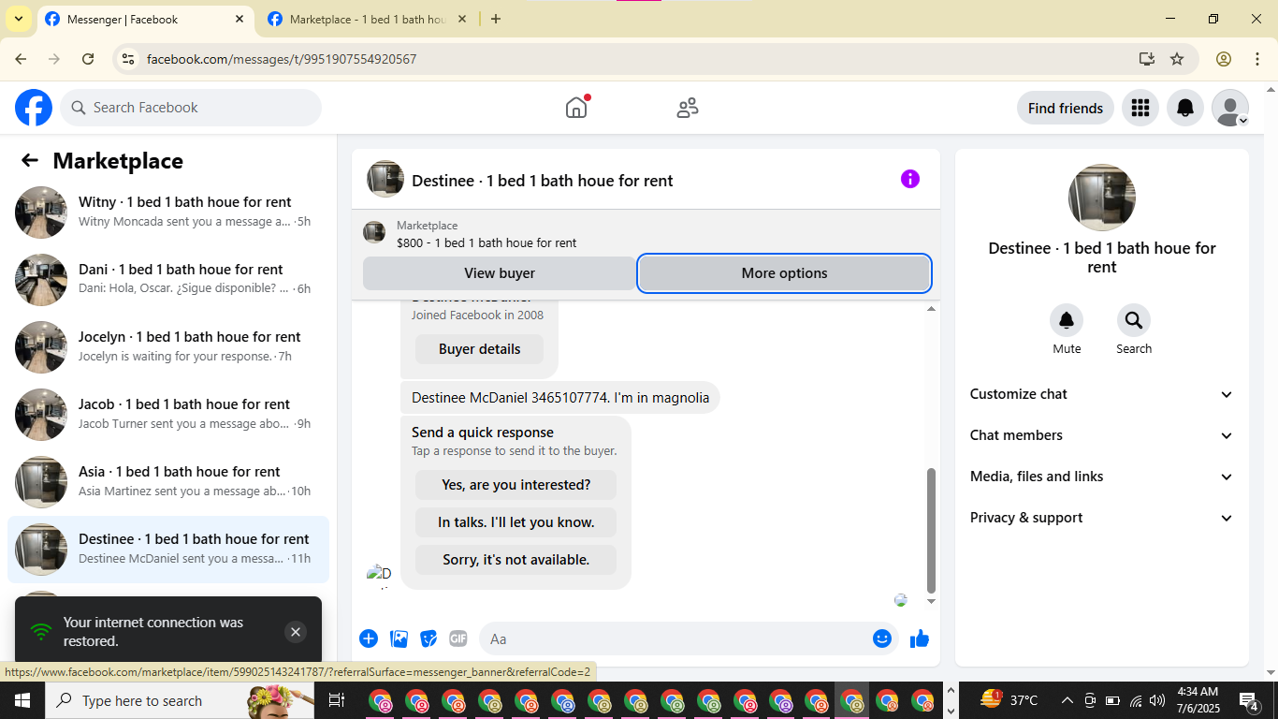
Task: Open the Chrome tab search dropdown
Action: [x=18, y=19]
